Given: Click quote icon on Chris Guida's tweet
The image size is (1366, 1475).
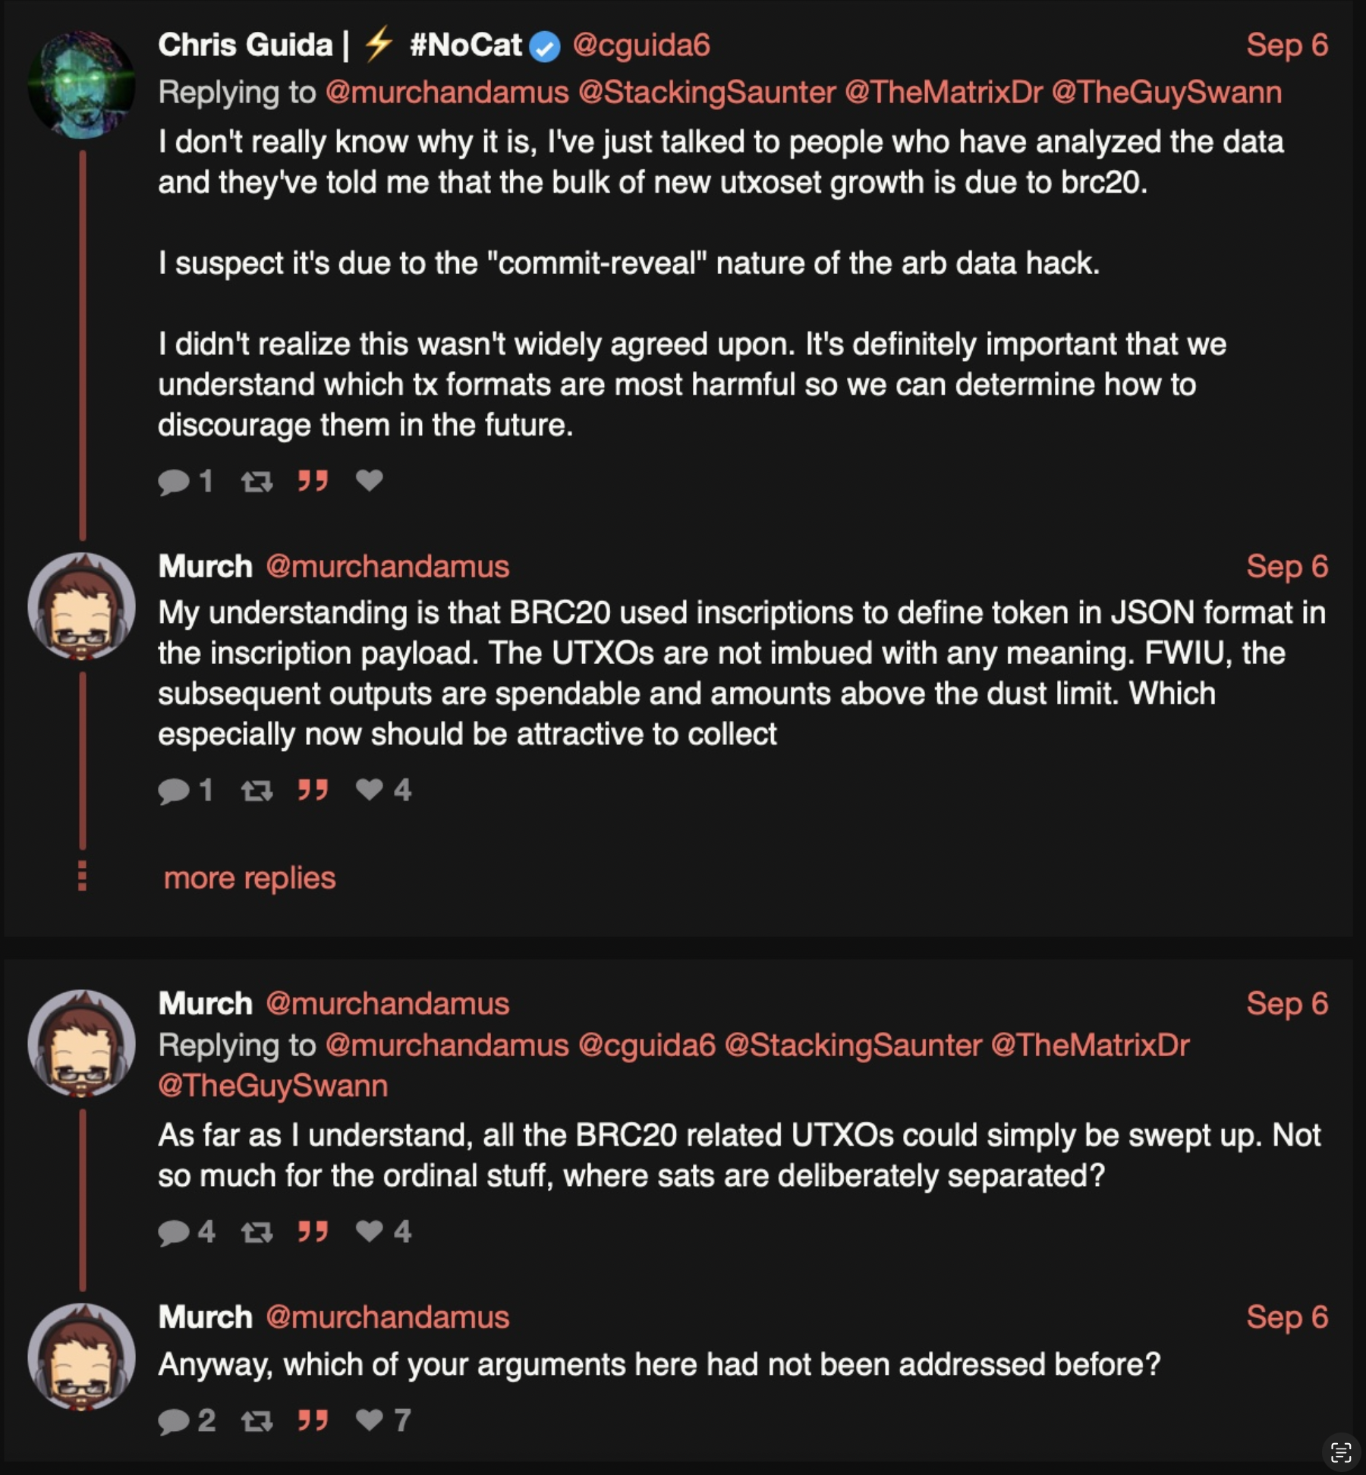Looking at the screenshot, I should coord(313,480).
